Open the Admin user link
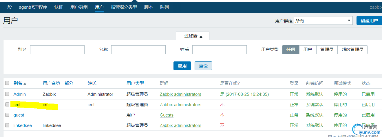This screenshot has height=137, width=382. 19,94
